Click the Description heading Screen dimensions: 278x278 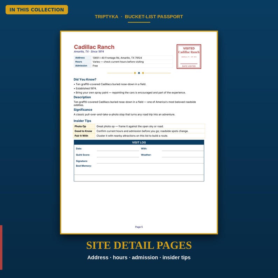82,97
